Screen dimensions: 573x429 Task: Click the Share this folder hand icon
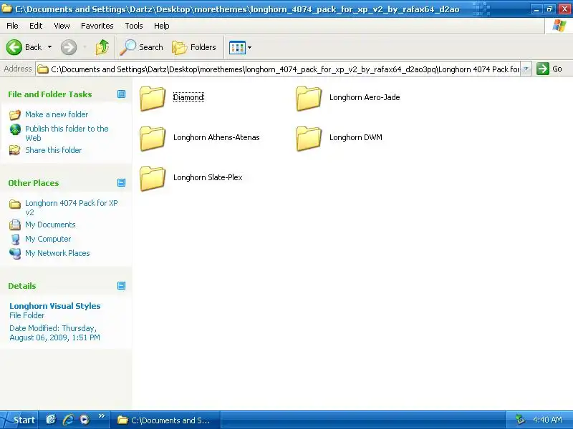click(x=15, y=150)
